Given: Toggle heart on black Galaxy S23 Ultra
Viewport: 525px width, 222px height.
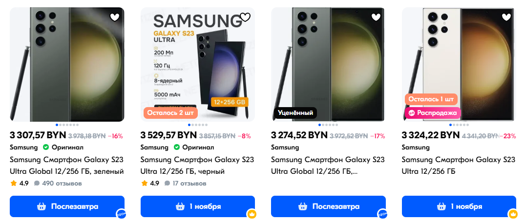Looking at the screenshot, I should [x=245, y=18].
